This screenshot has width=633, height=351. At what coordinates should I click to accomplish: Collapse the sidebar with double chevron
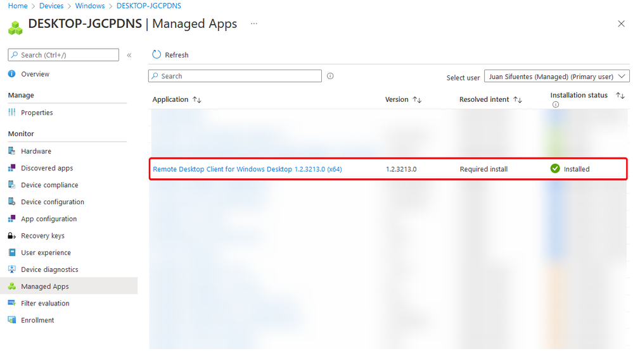[x=129, y=55]
